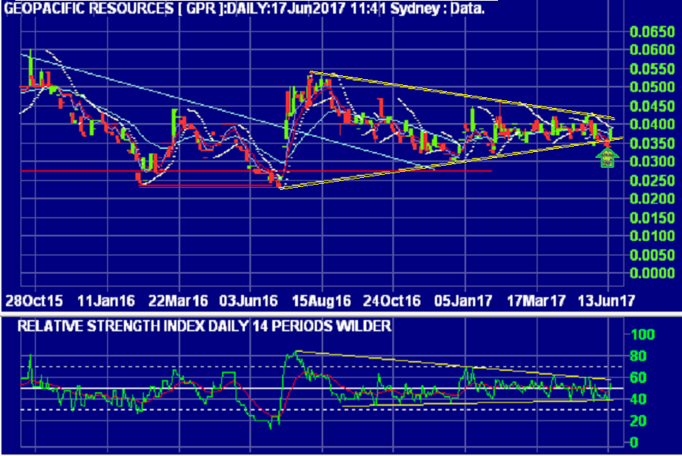Click the 05Jan17 date label
682x456 pixels.
click(x=463, y=301)
